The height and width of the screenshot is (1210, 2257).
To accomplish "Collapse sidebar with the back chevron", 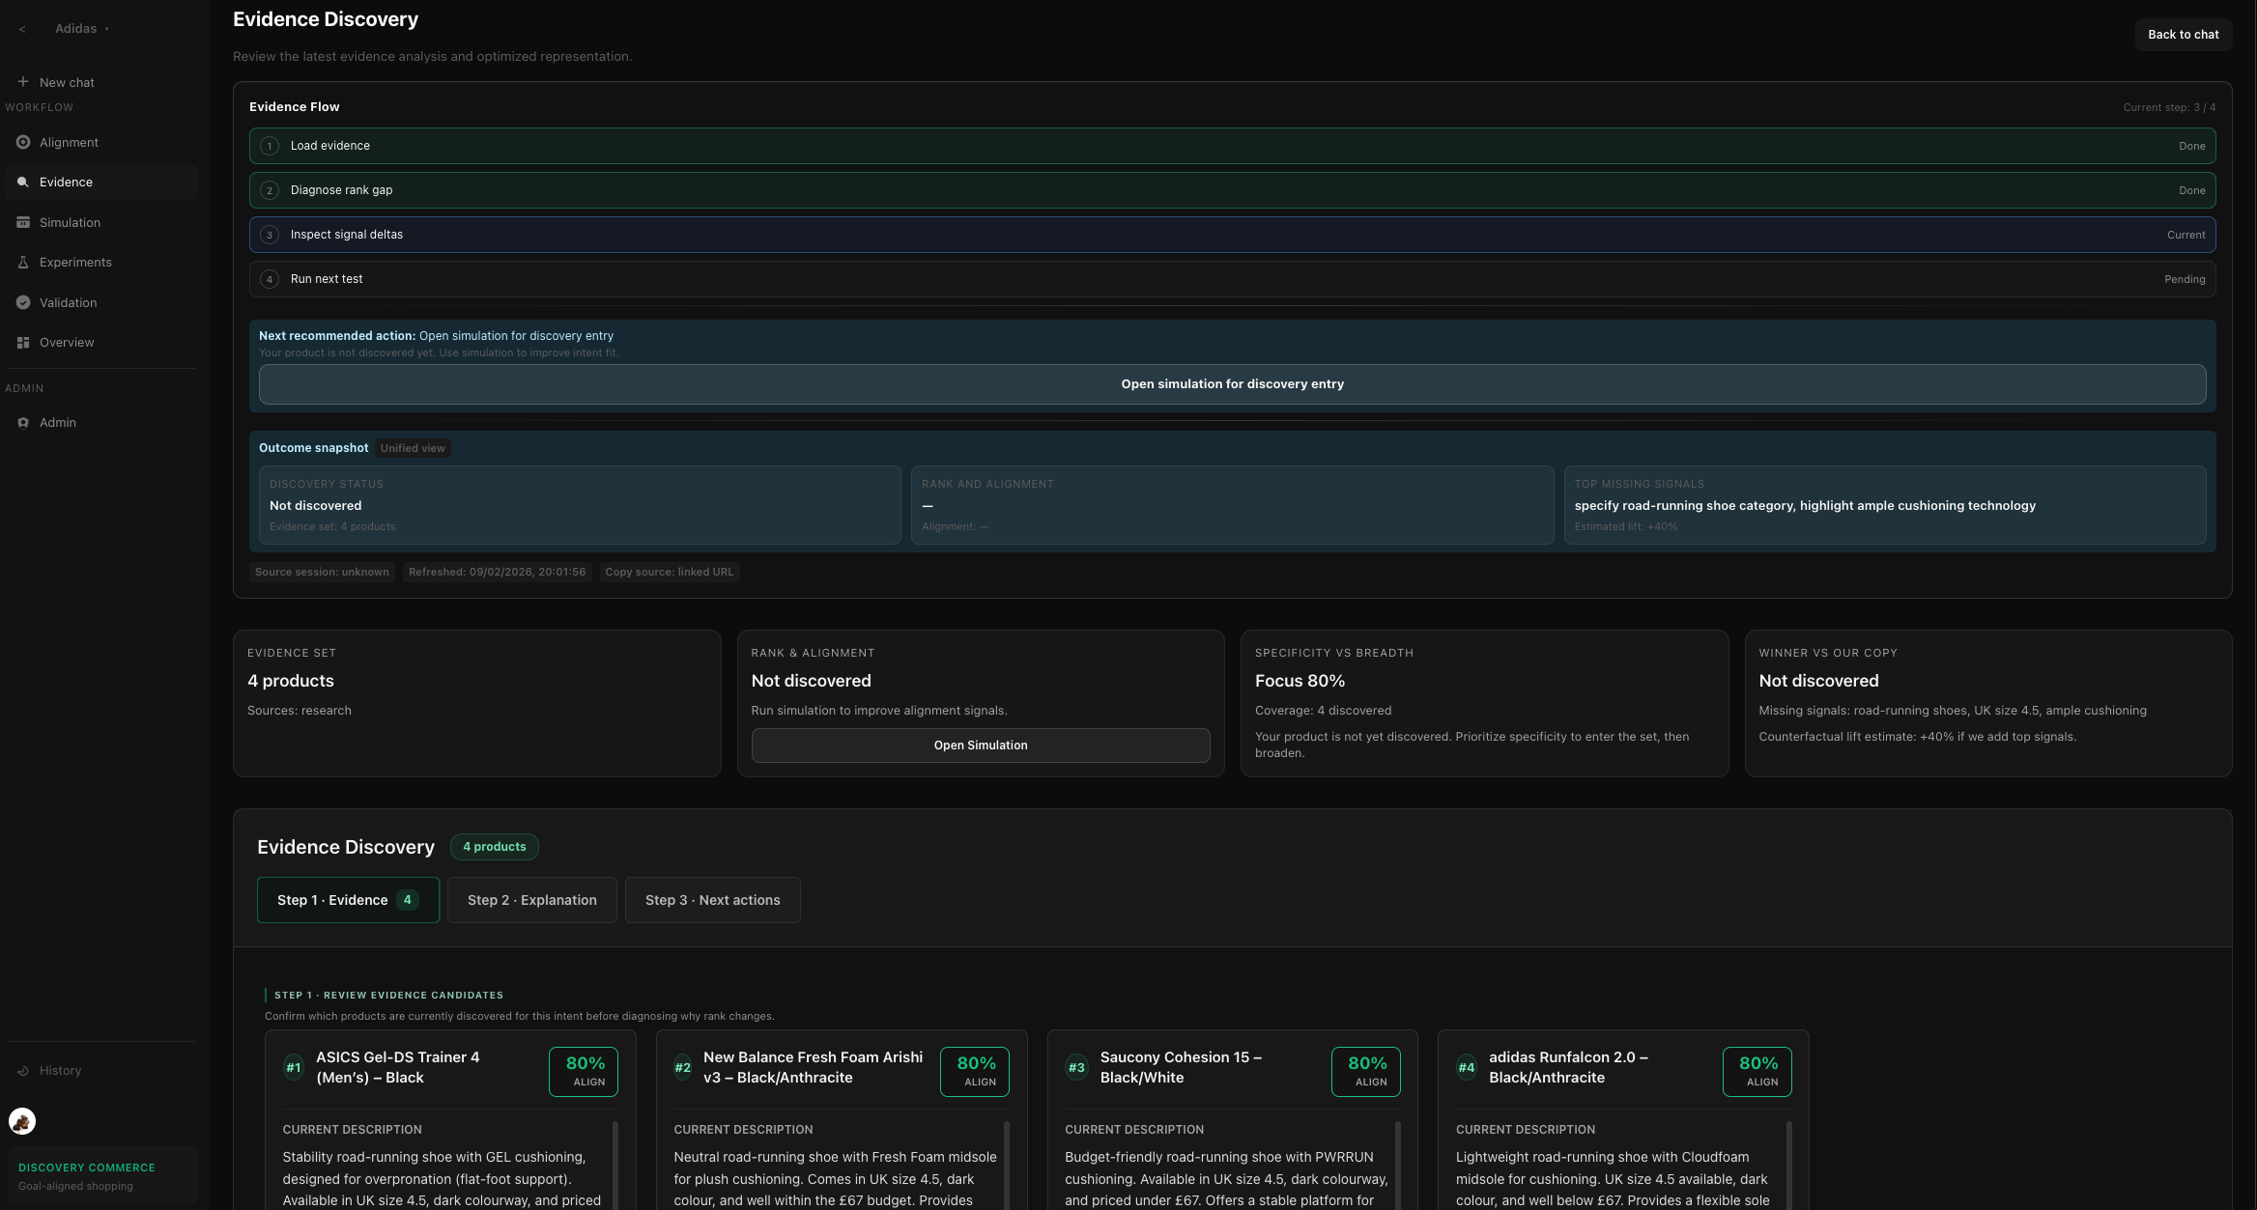I will click(x=22, y=29).
